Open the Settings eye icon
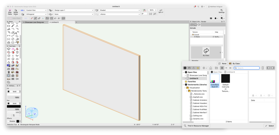 tap(221, 10)
